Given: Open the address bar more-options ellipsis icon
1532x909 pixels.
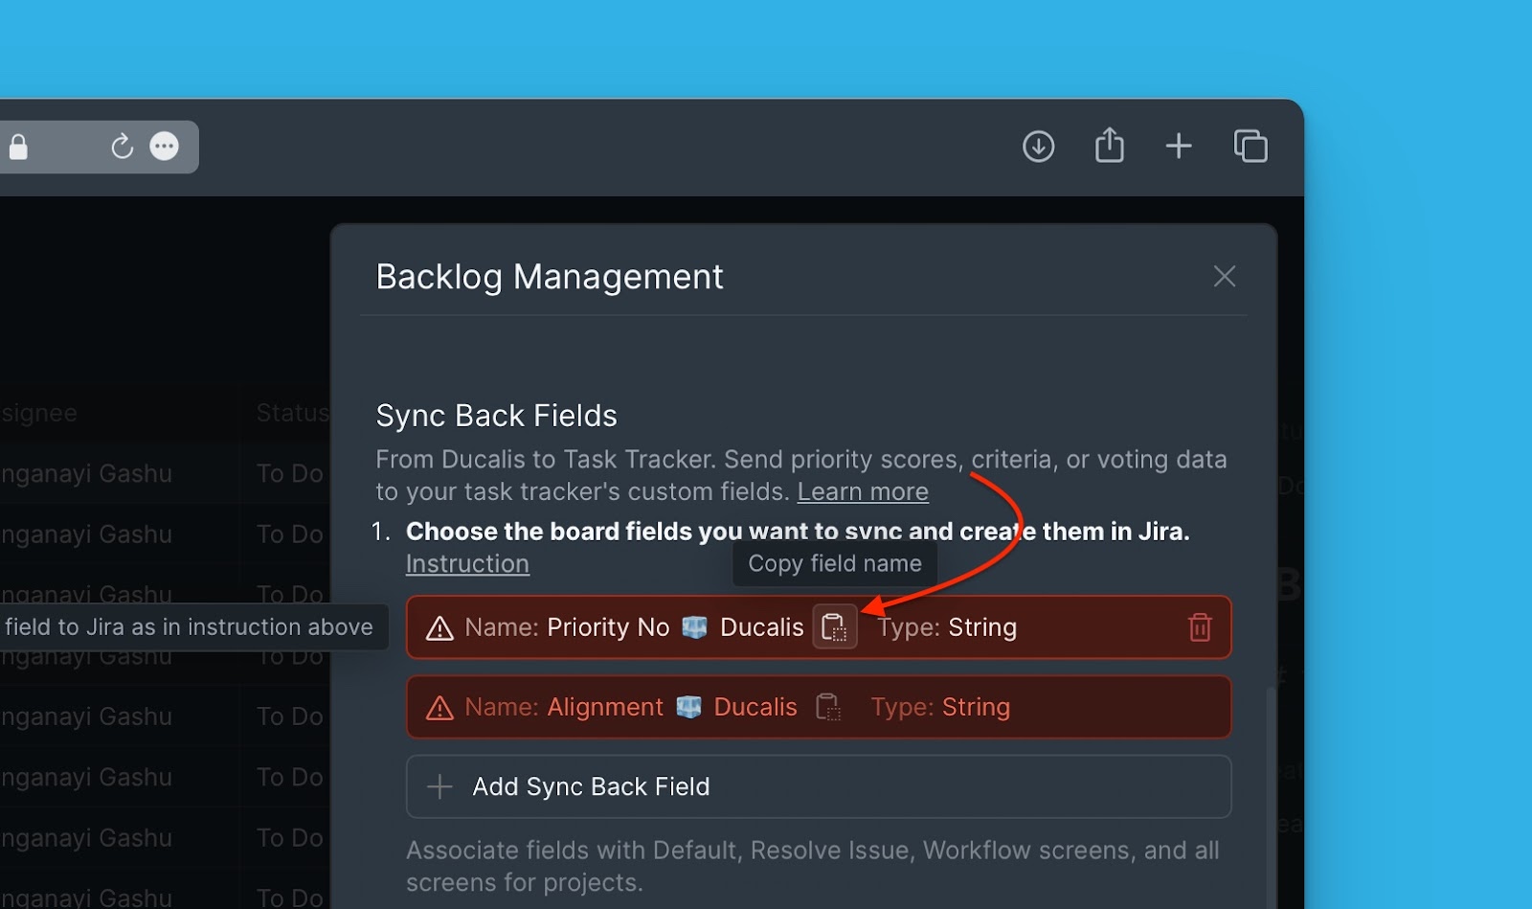Looking at the screenshot, I should coord(165,147).
